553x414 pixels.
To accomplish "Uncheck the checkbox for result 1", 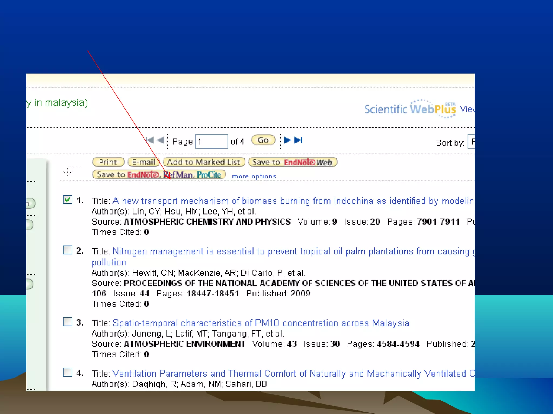I will tap(68, 200).
